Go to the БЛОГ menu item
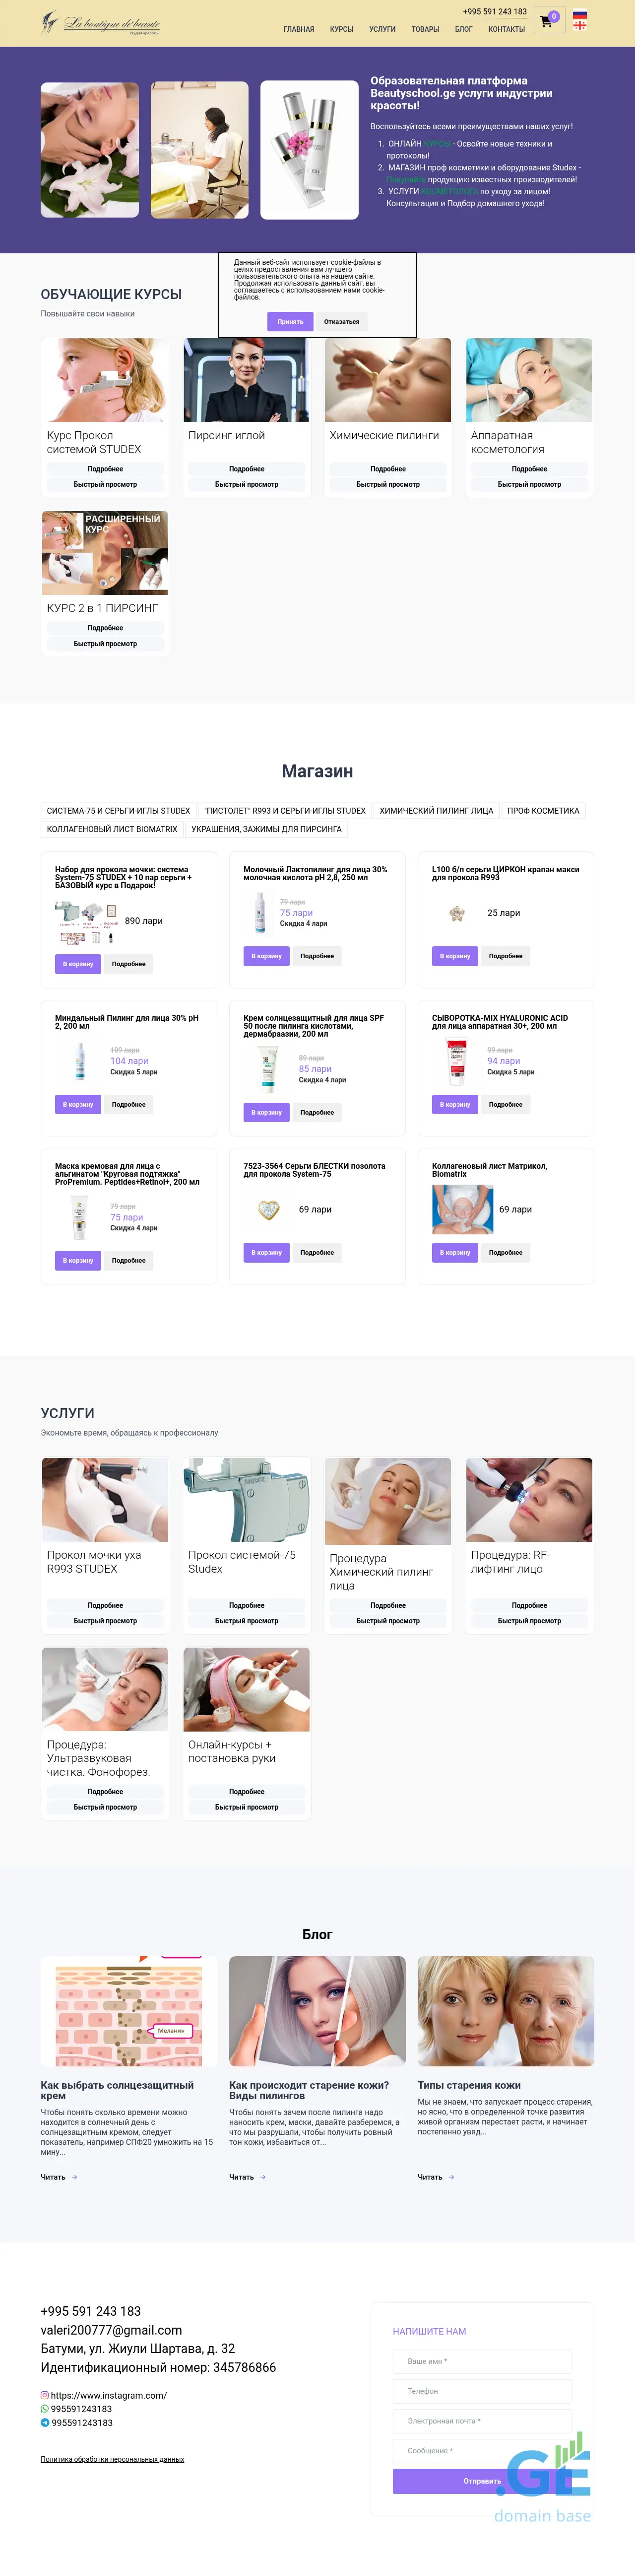Image resolution: width=635 pixels, height=2576 pixels. click(463, 29)
